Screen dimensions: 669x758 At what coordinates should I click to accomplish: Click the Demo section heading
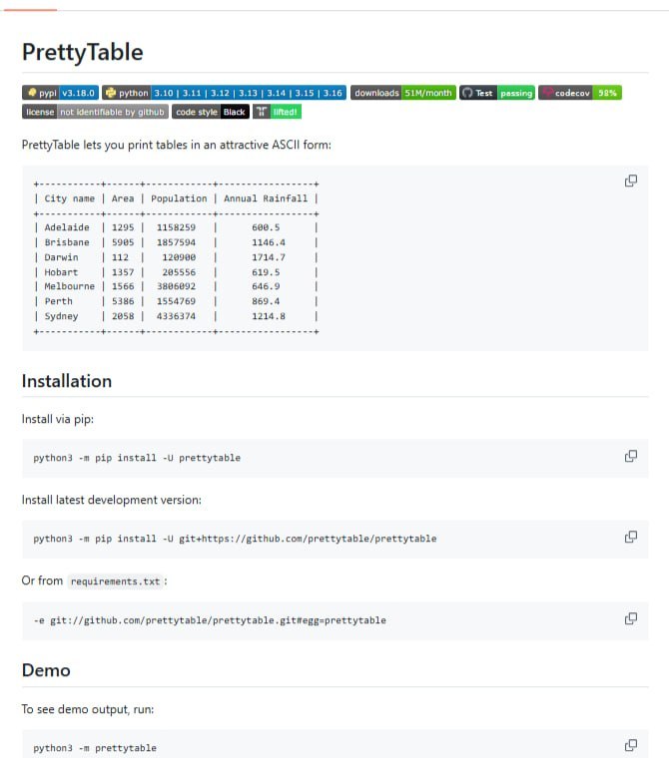coord(46,670)
